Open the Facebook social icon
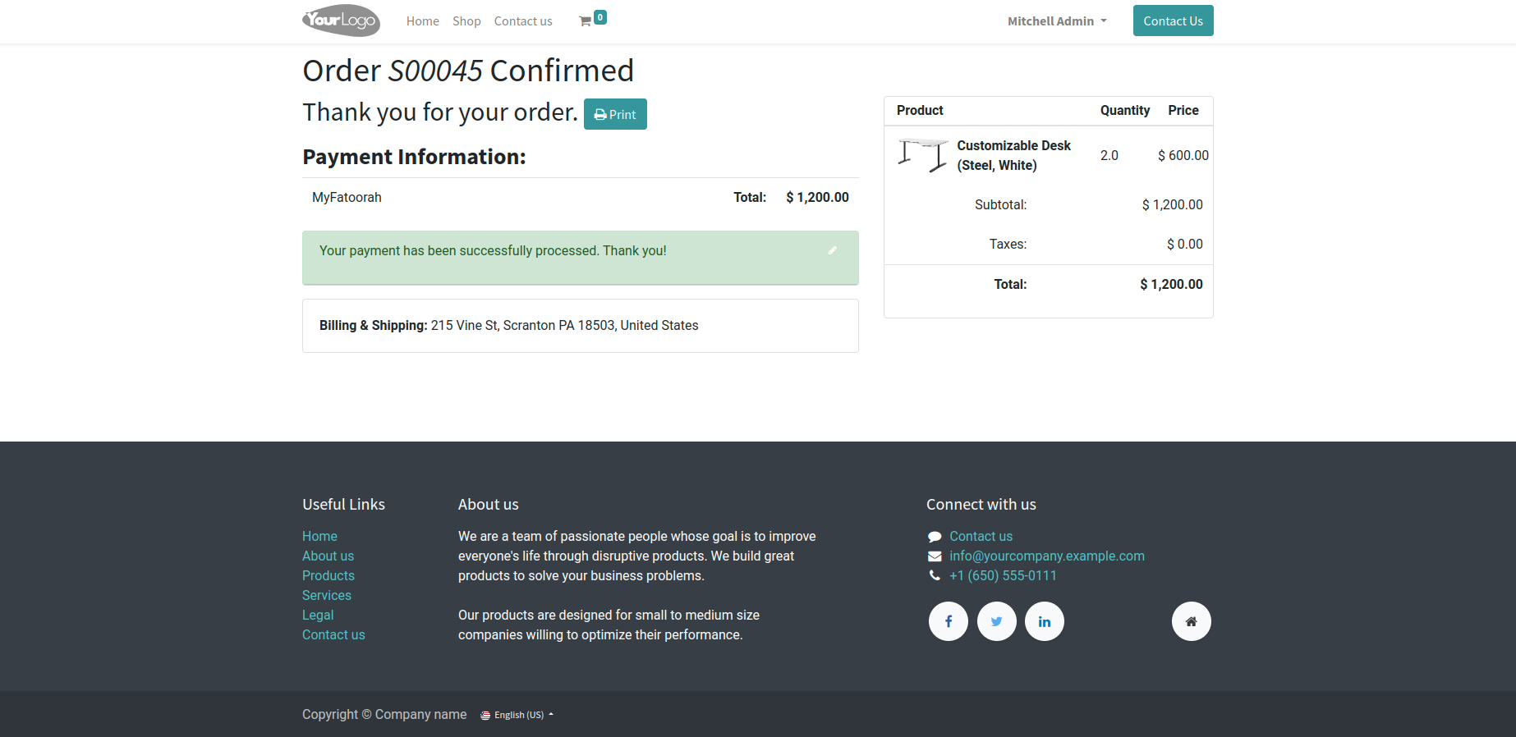Image resolution: width=1516 pixels, height=737 pixels. click(948, 621)
